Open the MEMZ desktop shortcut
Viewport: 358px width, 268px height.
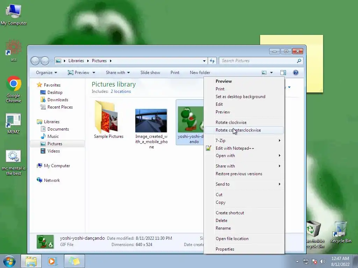[x=13, y=123]
